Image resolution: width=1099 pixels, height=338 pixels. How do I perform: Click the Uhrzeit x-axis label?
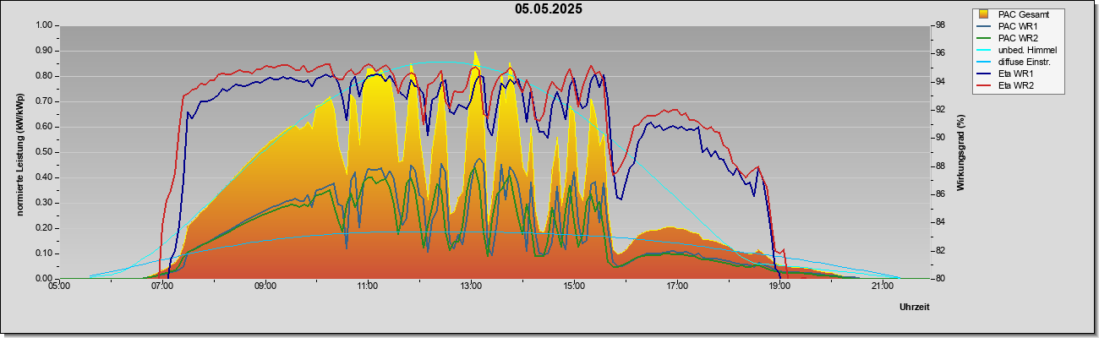tap(915, 308)
